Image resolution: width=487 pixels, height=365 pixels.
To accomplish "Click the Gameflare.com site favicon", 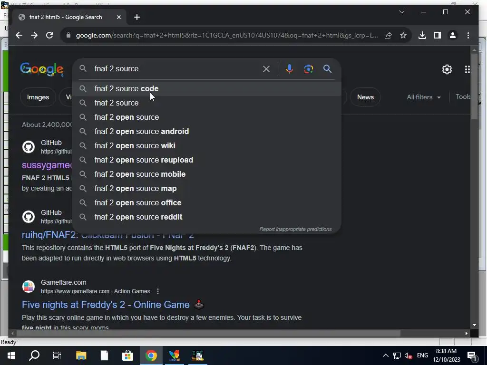I will click(x=29, y=287).
